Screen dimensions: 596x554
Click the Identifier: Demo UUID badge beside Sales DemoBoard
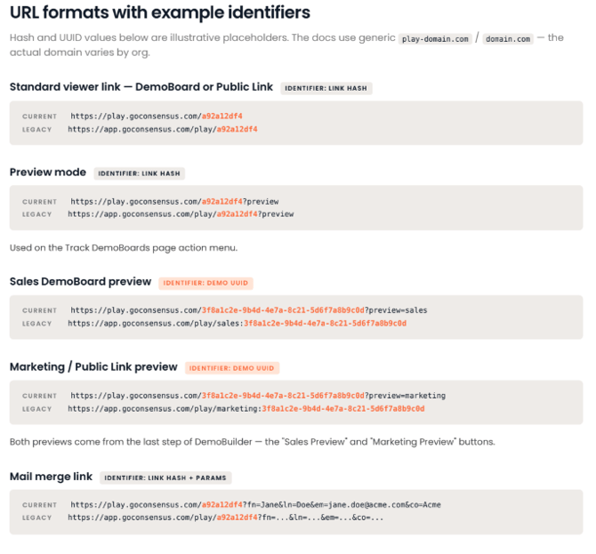pos(205,283)
